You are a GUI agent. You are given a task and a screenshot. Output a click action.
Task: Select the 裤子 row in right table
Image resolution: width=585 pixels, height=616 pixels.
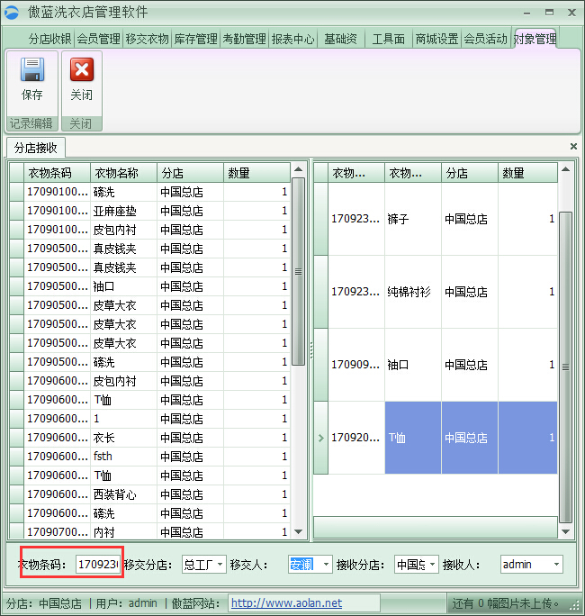coord(436,219)
